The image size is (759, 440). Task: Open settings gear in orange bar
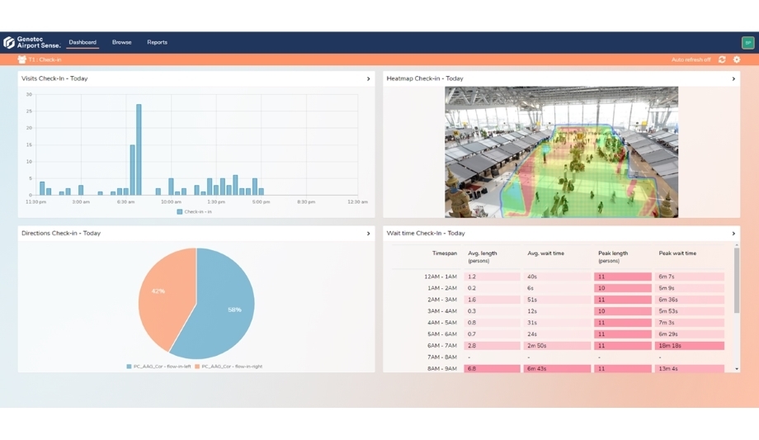(x=737, y=59)
